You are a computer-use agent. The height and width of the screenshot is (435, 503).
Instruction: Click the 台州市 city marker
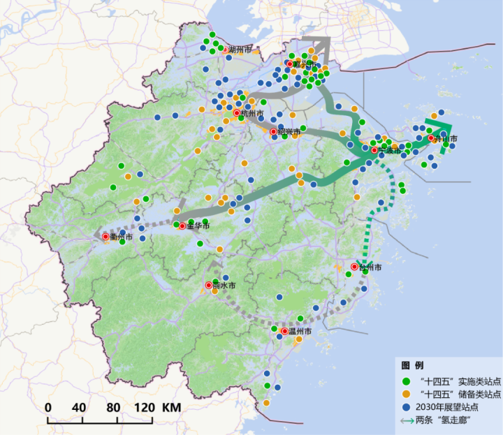(354, 267)
